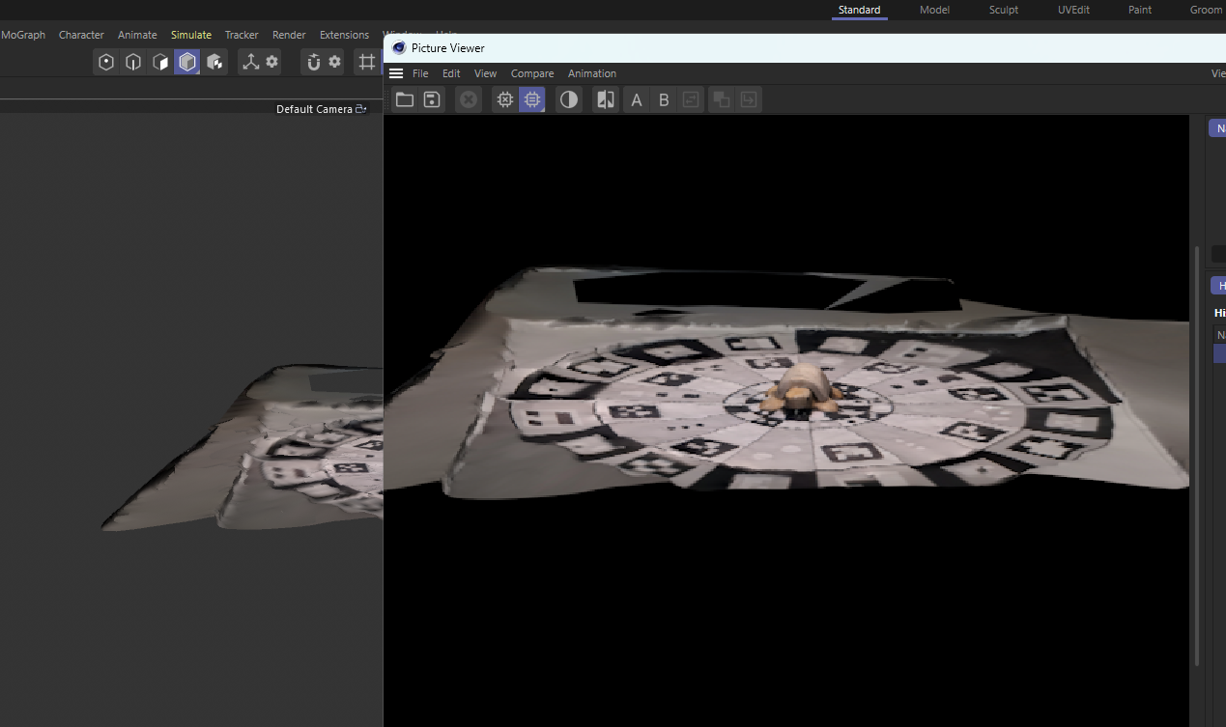Viewport: 1226px width, 727px height.
Task: Toggle the highlighted processing gear in Picture Viewer
Action: click(x=531, y=98)
